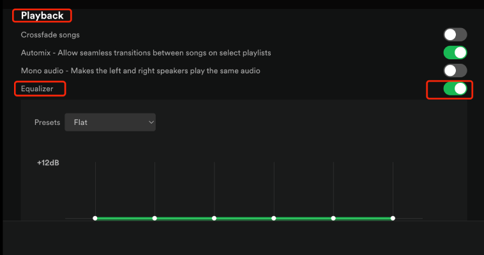Click the Crossfade songs label
The width and height of the screenshot is (484, 255).
point(50,34)
